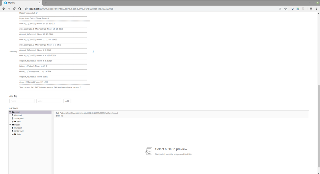
Task: Click the tag Value input field
Action: 49,101
